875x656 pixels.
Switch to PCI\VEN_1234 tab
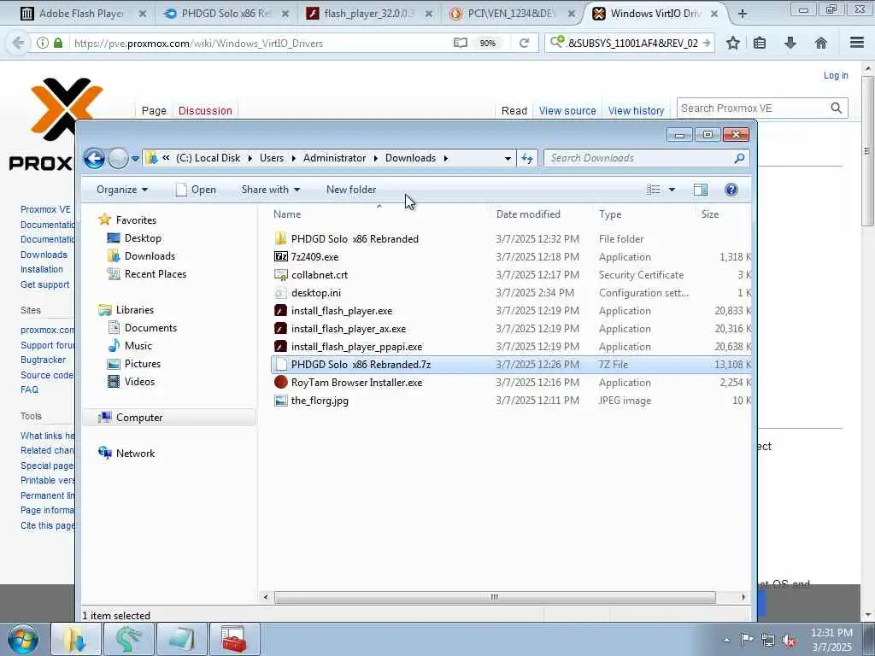pyautogui.click(x=512, y=14)
